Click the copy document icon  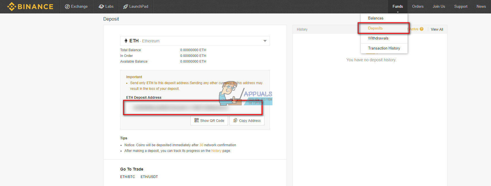[235, 120]
